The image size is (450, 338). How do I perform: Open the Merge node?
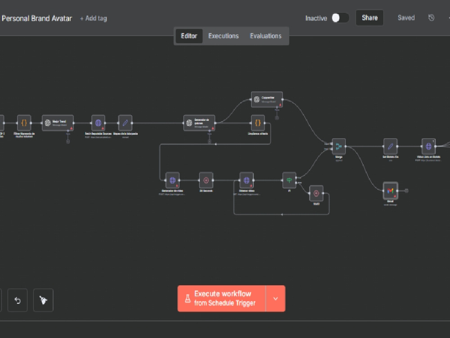[339, 146]
